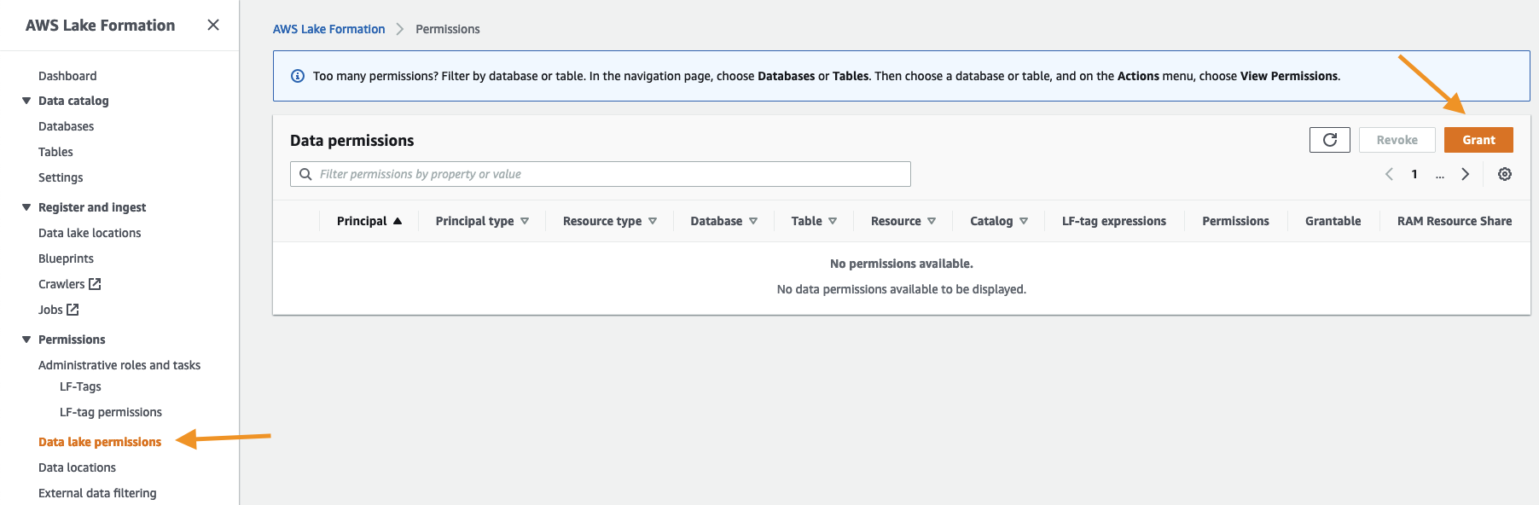Image resolution: width=1539 pixels, height=505 pixels.
Task: Open External data filtering
Action: [97, 493]
